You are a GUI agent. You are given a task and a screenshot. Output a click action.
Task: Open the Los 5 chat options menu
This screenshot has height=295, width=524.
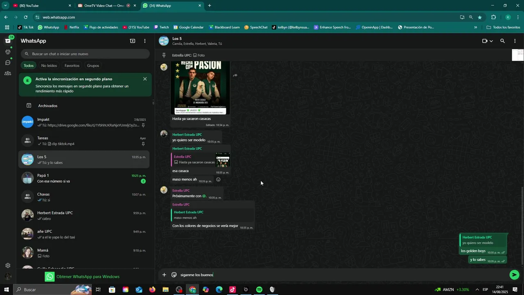[515, 41]
